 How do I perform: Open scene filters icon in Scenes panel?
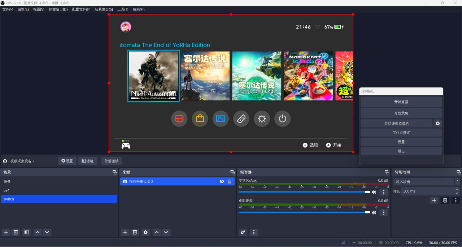coord(26,232)
